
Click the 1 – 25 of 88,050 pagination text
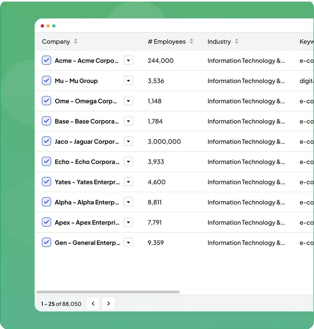pos(61,304)
